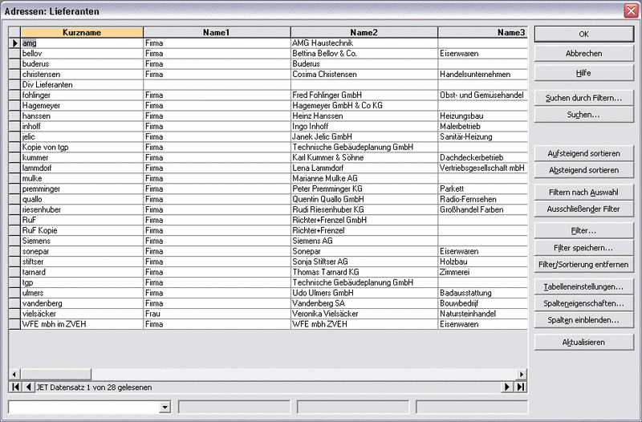The height and width of the screenshot is (422, 642).
Task: Open Suchen durch Filtern dialog
Action: tap(584, 98)
